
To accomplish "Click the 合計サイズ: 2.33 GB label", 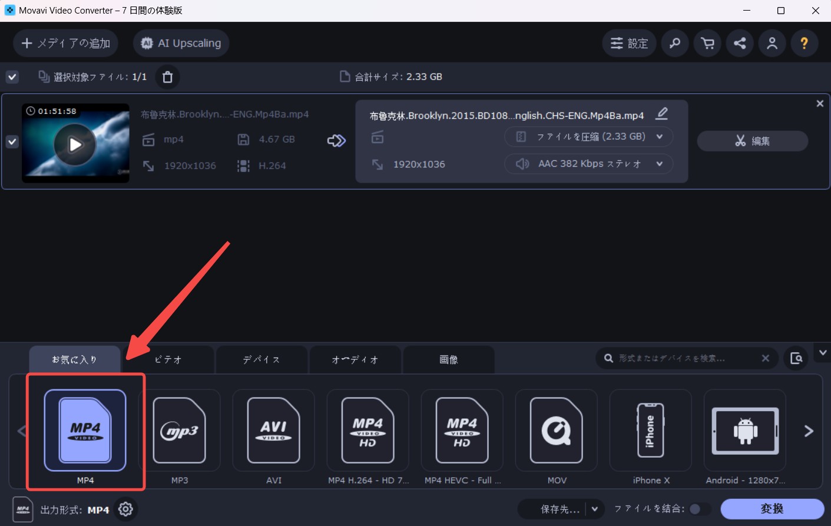I will tap(399, 77).
